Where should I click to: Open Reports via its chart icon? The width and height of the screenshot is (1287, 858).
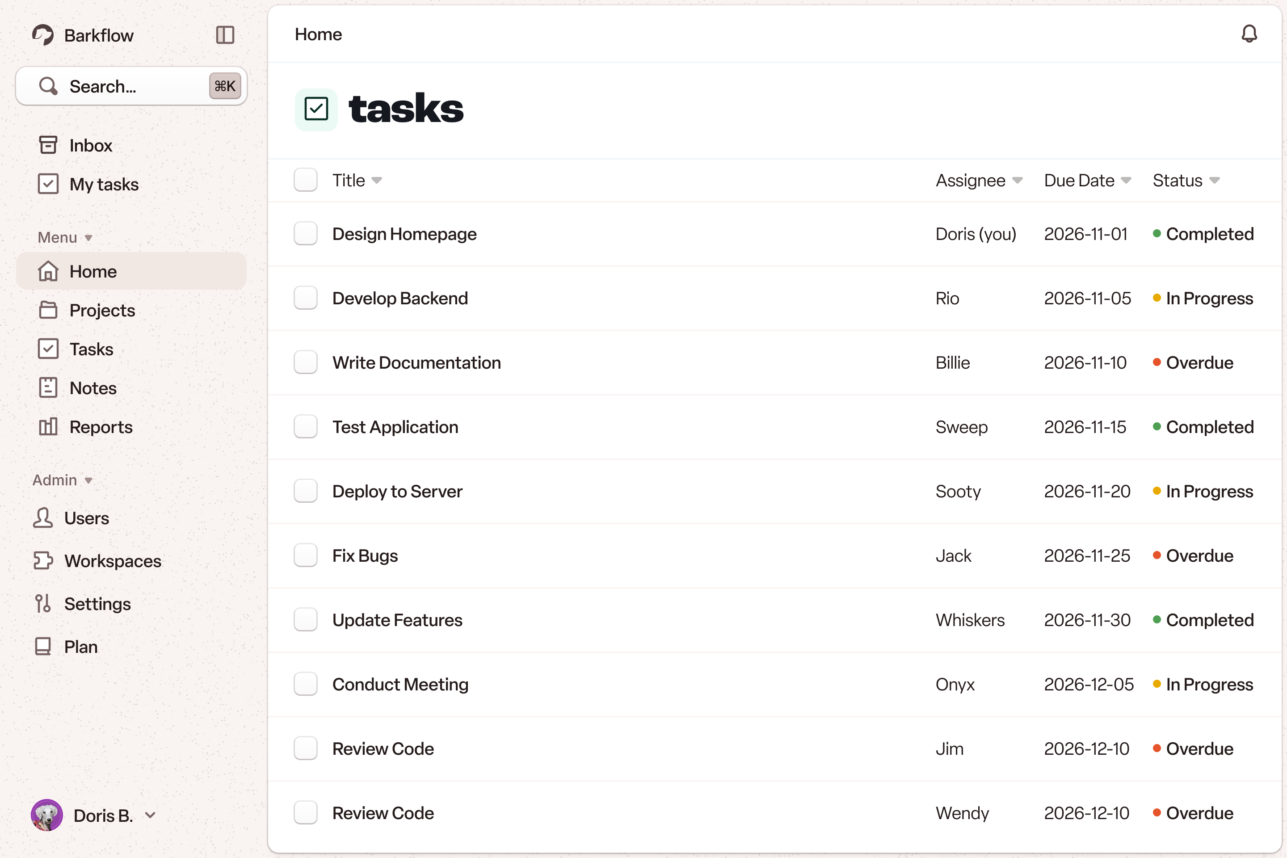(48, 427)
